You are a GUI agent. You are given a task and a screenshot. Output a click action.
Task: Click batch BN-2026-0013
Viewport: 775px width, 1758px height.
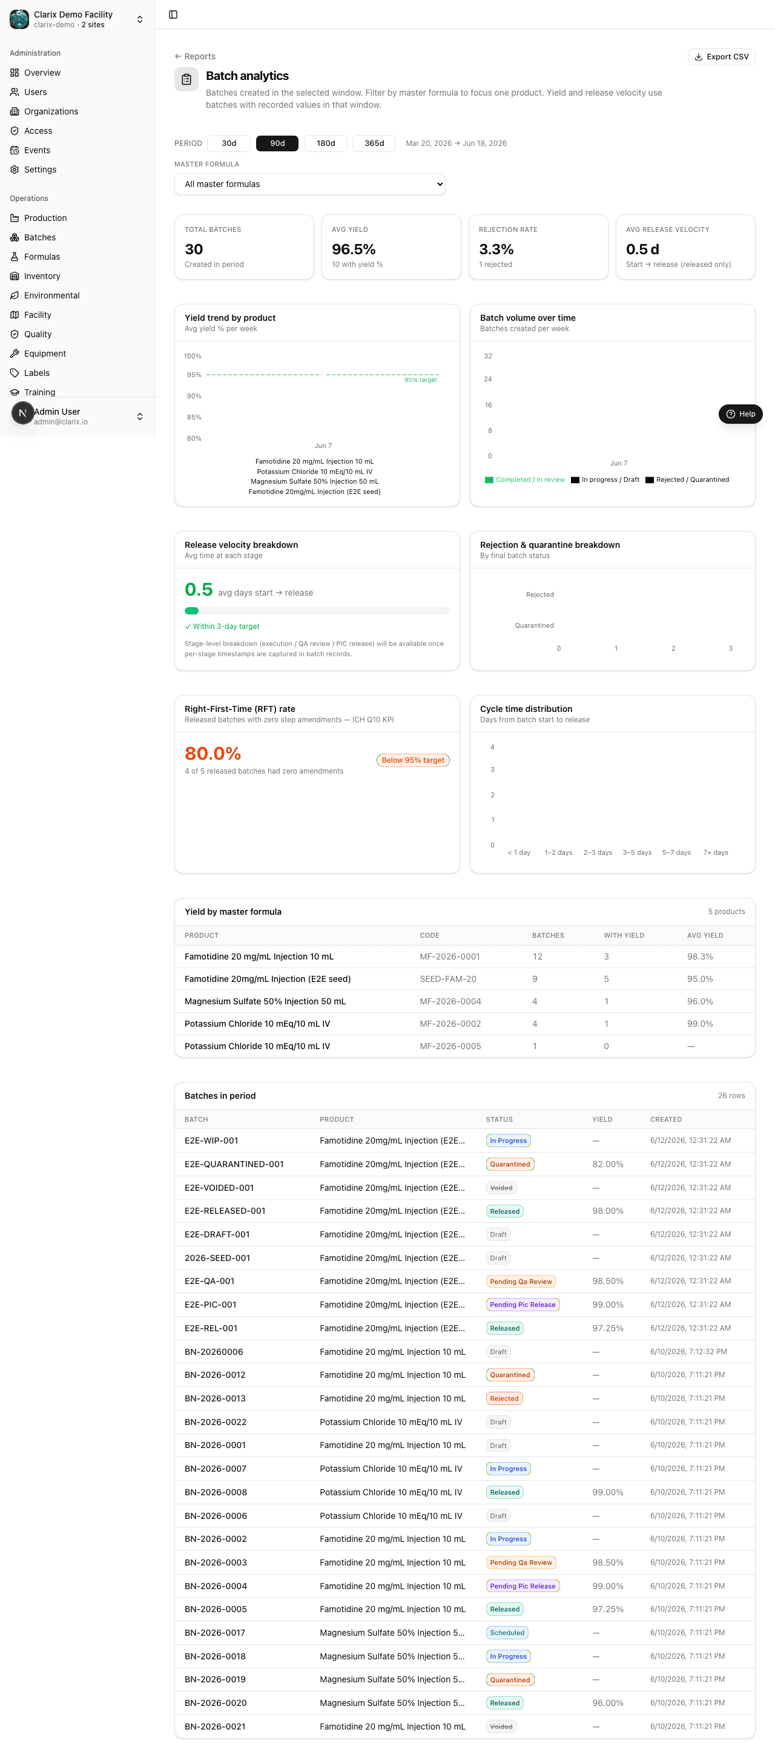(215, 1398)
